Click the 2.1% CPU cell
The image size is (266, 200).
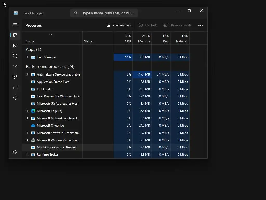click(x=123, y=57)
